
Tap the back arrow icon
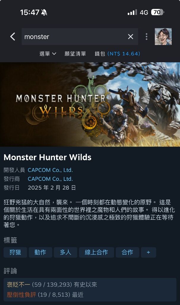click(13, 37)
